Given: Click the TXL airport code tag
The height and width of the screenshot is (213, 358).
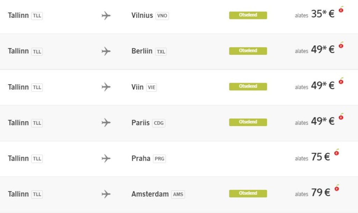Looking at the screenshot, I should pos(161,52).
